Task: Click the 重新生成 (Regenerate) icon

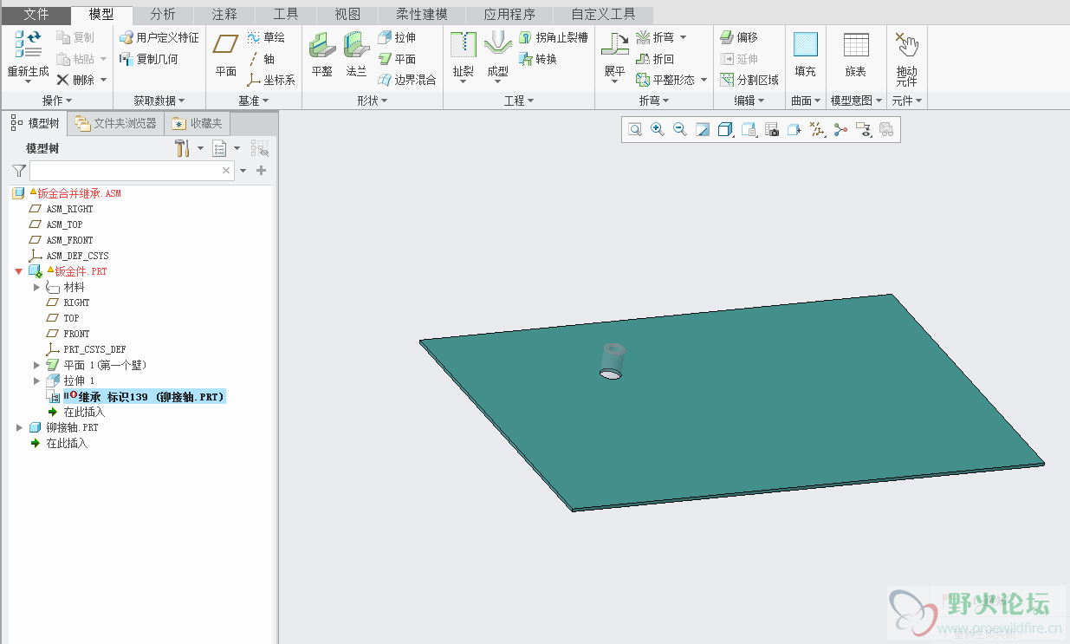Action: click(x=28, y=45)
